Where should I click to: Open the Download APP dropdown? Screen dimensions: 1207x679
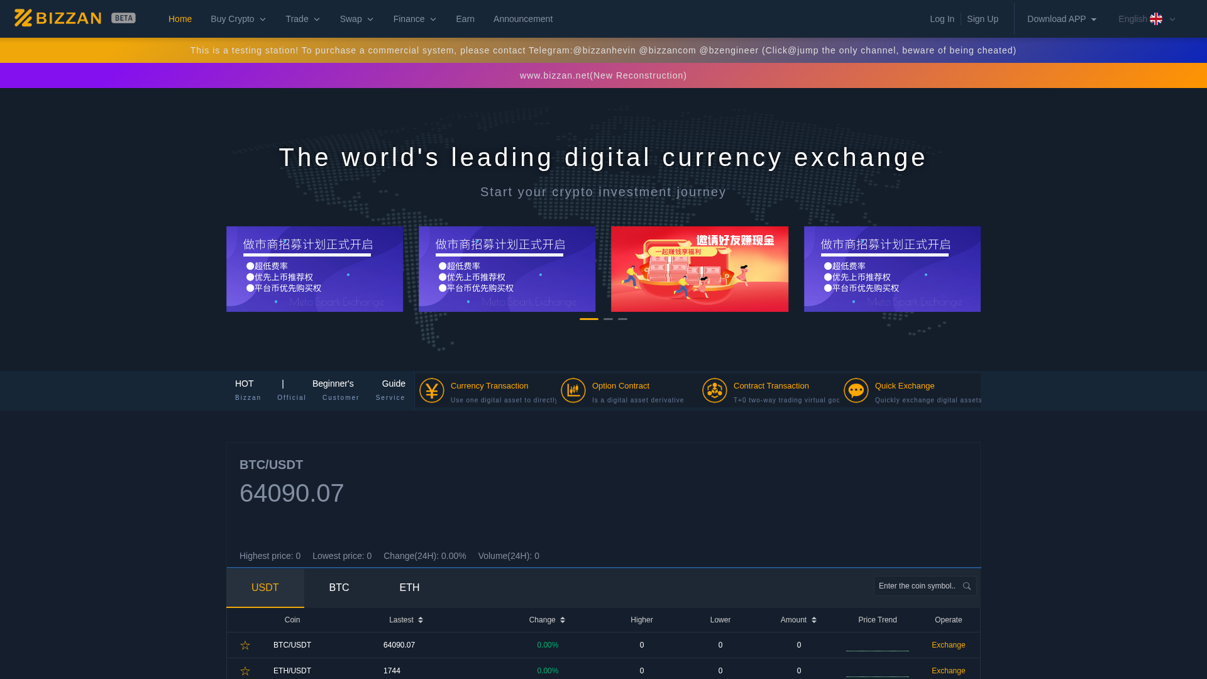[1062, 19]
